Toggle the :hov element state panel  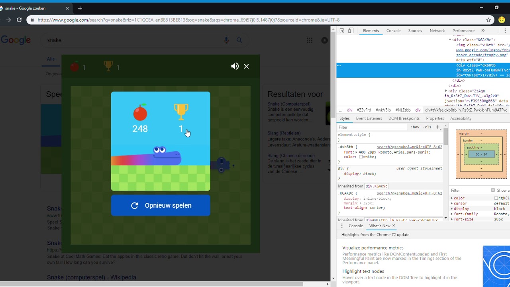click(415, 127)
